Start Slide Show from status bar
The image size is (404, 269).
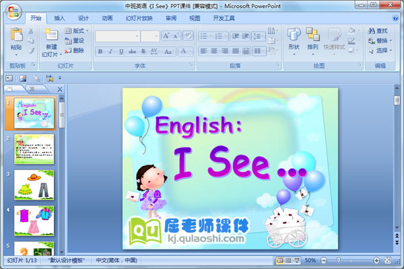[x=297, y=260]
